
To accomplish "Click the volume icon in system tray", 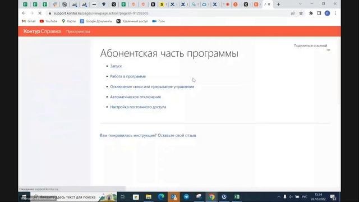I will coord(291,197).
